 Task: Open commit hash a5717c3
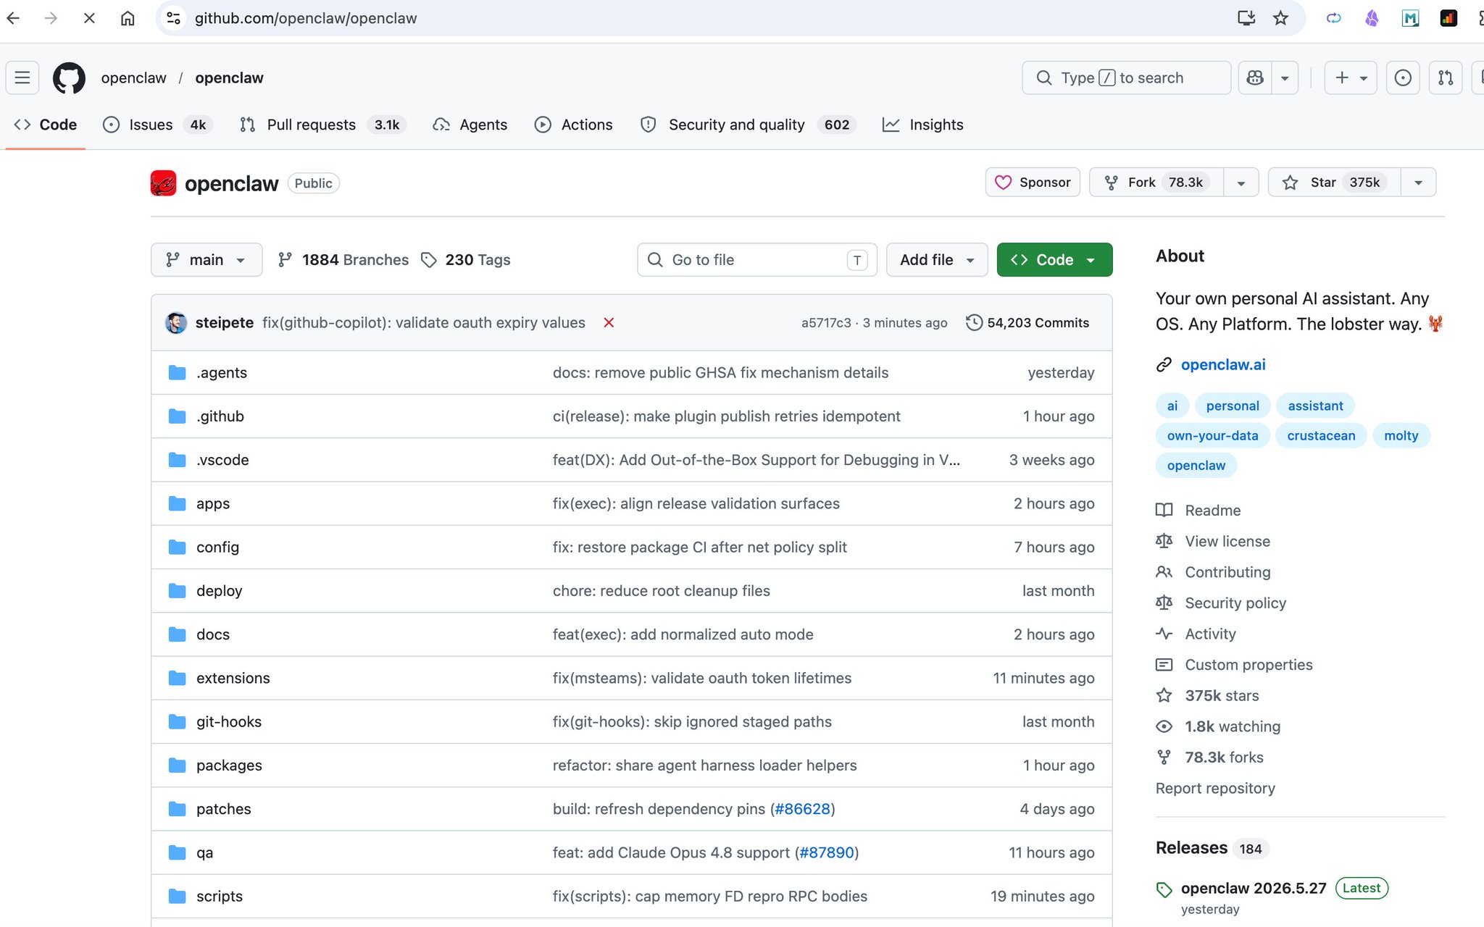coord(826,323)
